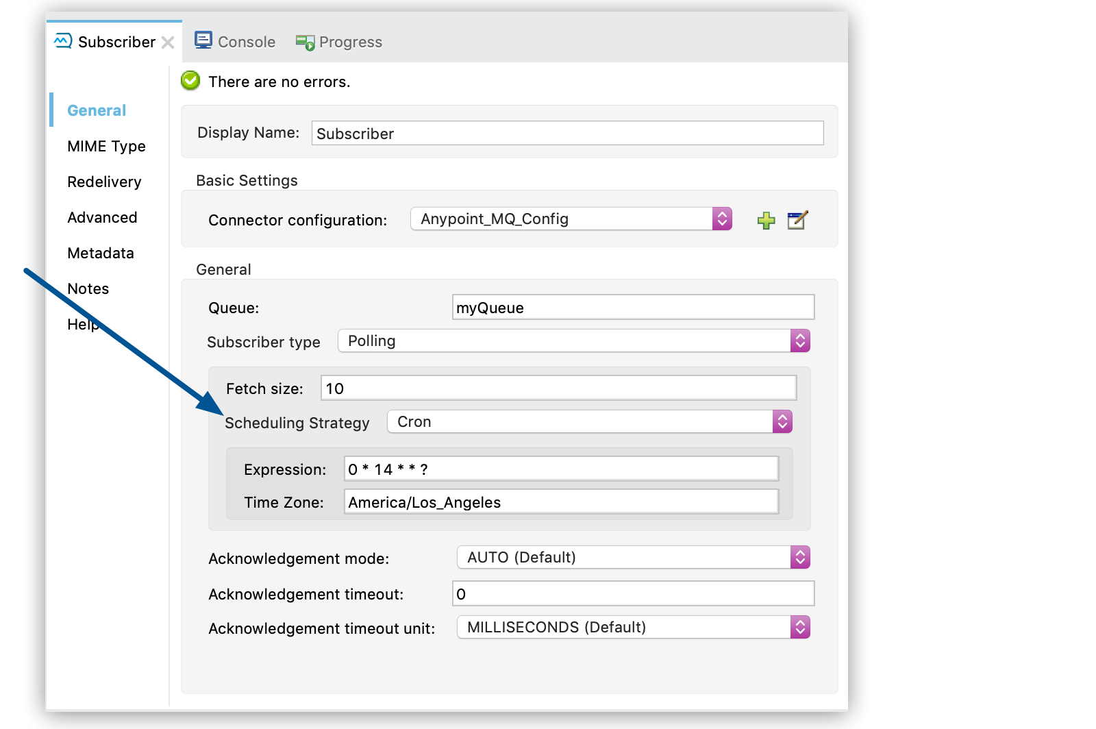The image size is (1096, 729).
Task: Select MIME Type in the sidebar
Action: [x=106, y=146]
